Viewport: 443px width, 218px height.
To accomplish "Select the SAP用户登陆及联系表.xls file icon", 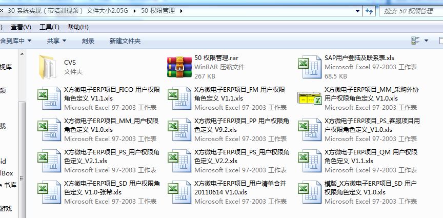I will point(310,67).
